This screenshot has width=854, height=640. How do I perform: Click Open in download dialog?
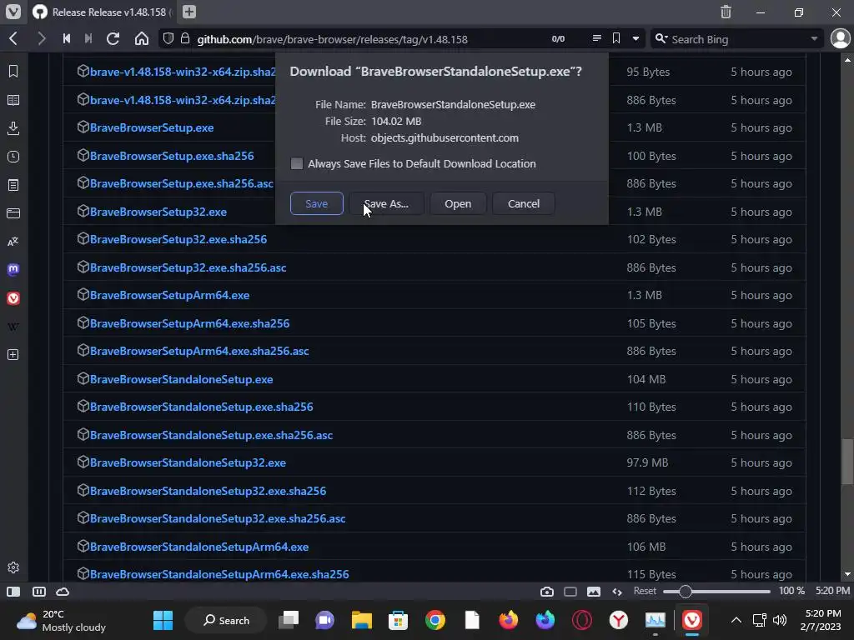[x=458, y=203]
